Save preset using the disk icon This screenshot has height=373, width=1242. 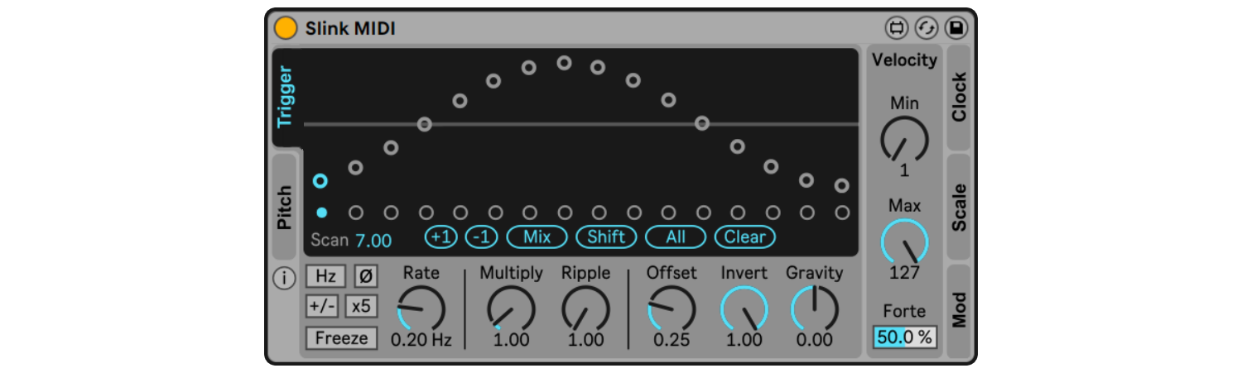pyautogui.click(x=956, y=28)
